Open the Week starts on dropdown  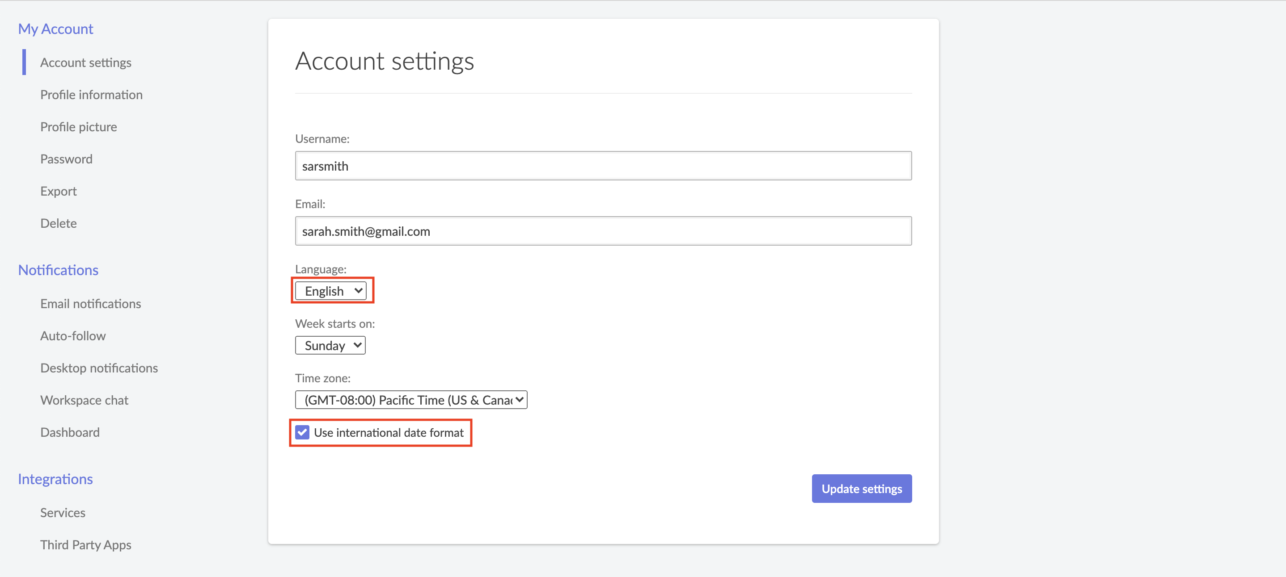[x=331, y=345]
